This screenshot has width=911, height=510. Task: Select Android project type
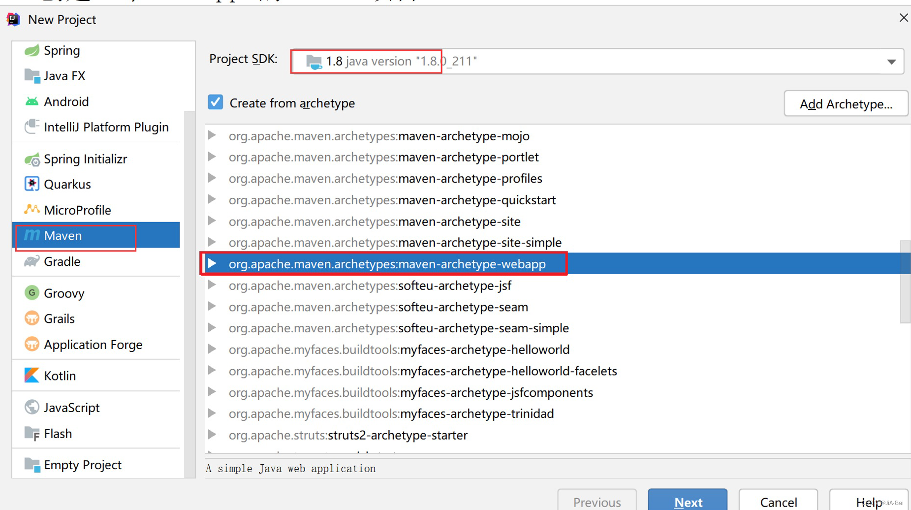(x=96, y=101)
